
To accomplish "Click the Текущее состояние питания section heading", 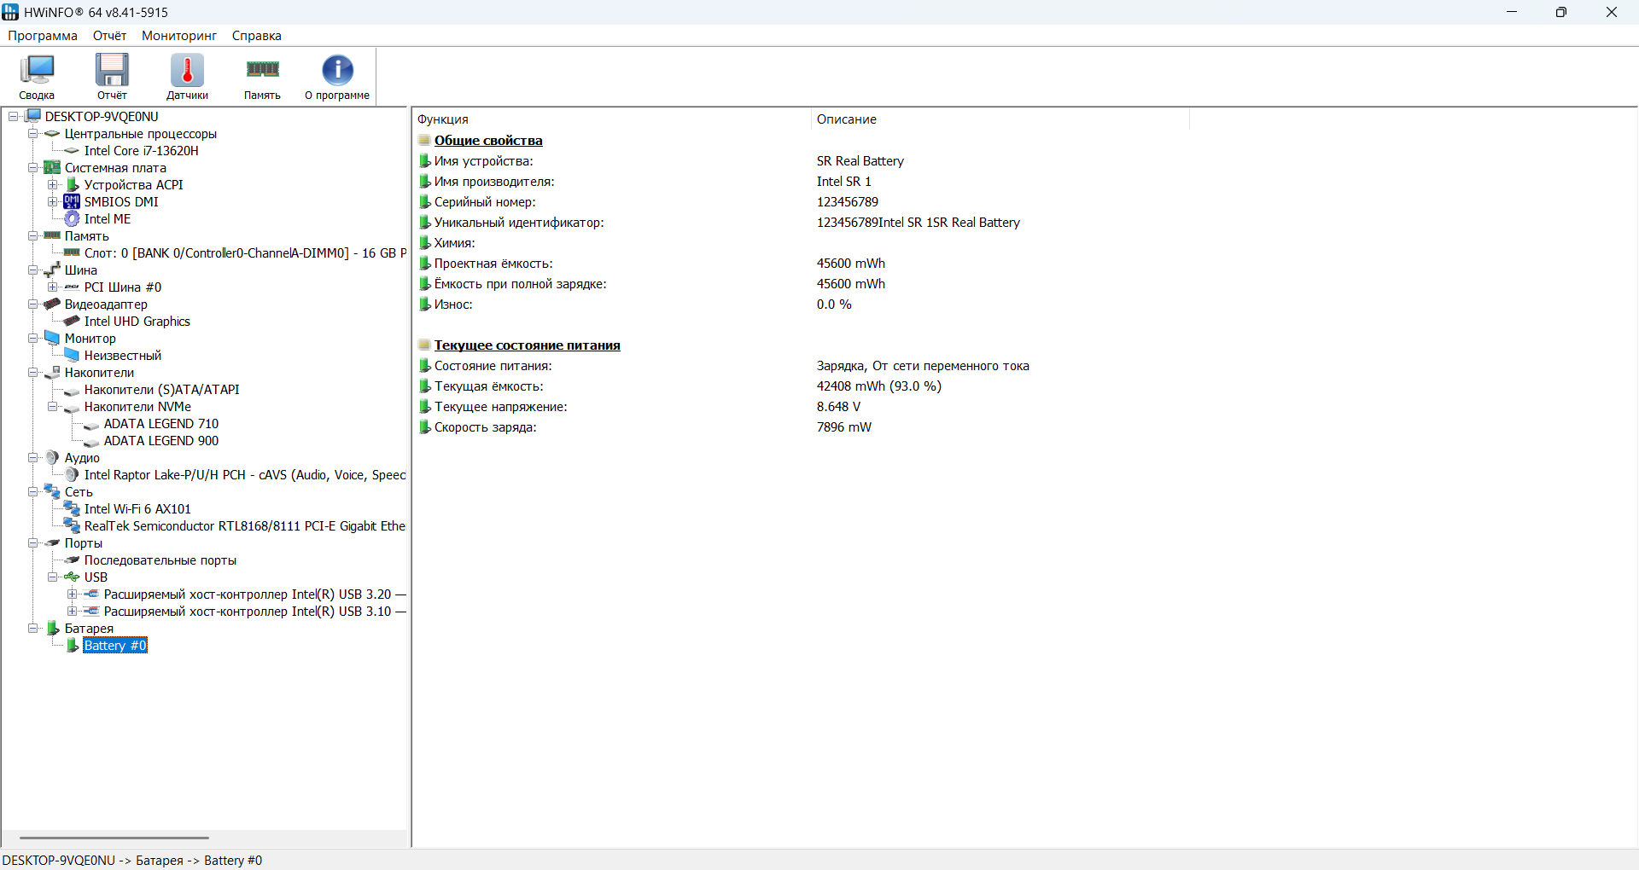I will 528,345.
